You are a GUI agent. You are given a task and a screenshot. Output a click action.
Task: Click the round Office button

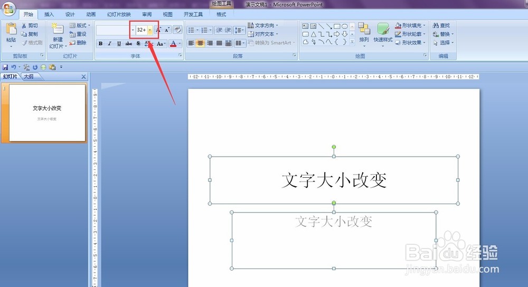[x=8, y=8]
